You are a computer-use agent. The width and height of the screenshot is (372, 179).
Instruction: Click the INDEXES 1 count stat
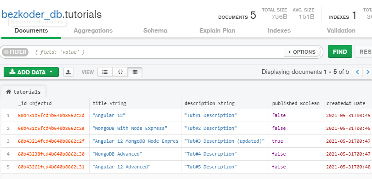[342, 16]
